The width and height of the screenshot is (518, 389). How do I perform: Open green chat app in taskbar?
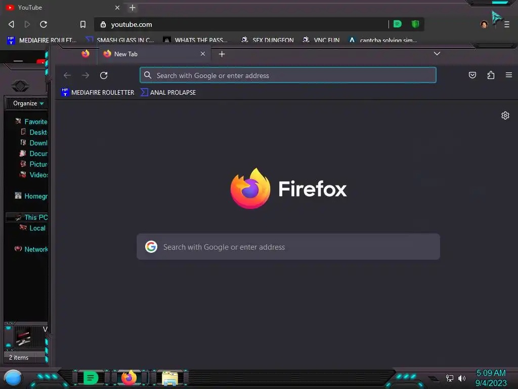click(91, 378)
